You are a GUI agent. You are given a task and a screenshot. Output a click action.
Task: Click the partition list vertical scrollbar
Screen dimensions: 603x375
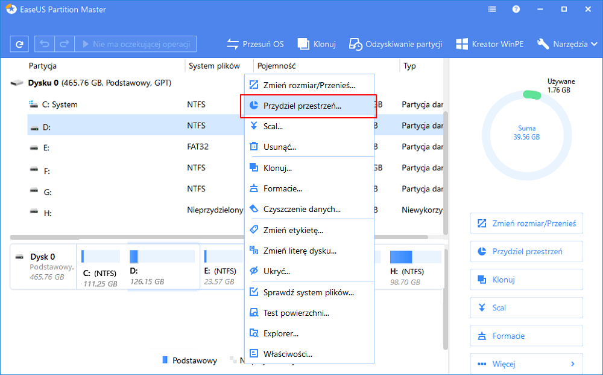446,173
